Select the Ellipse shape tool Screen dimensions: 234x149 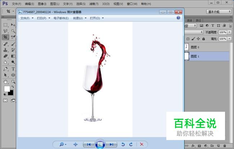click(x=13, y=75)
